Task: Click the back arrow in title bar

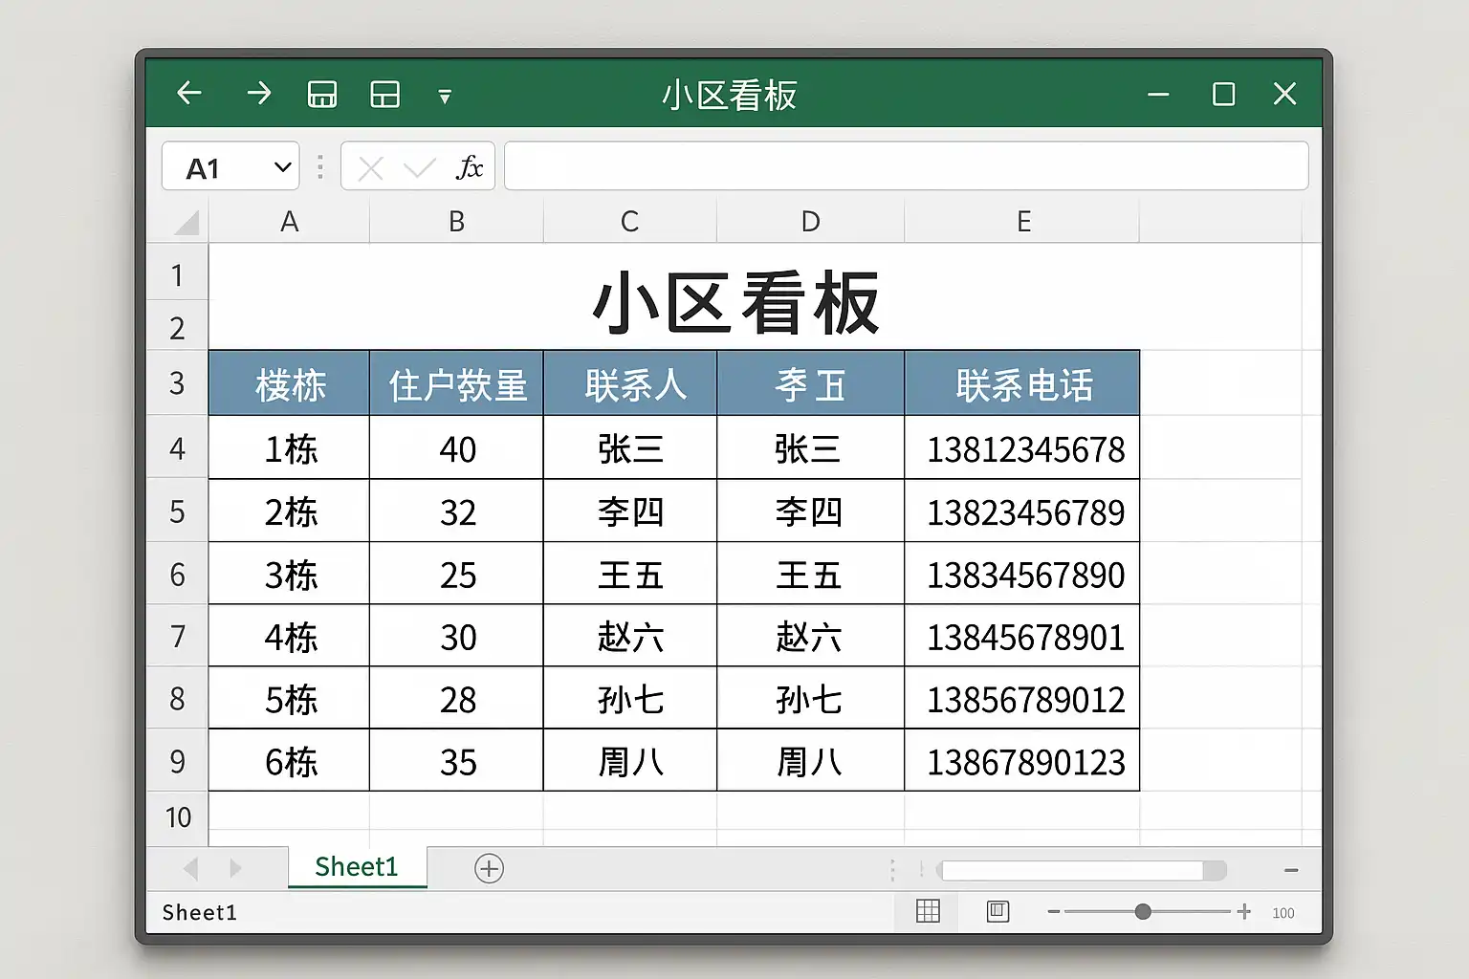Action: (189, 94)
